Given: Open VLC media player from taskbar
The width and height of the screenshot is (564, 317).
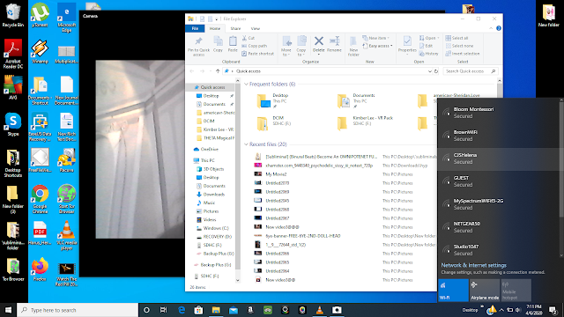Looking at the screenshot, I should click(319, 310).
